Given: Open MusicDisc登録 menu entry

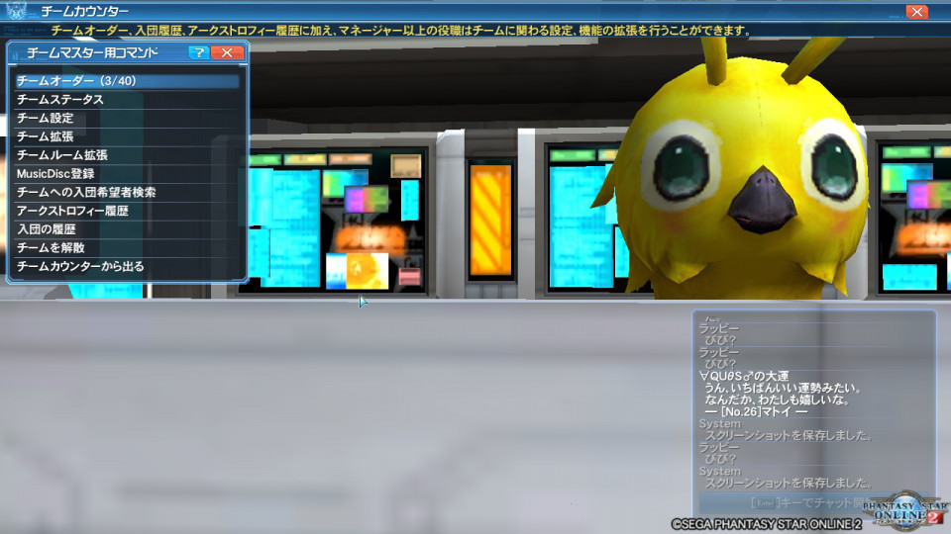Looking at the screenshot, I should click(127, 174).
